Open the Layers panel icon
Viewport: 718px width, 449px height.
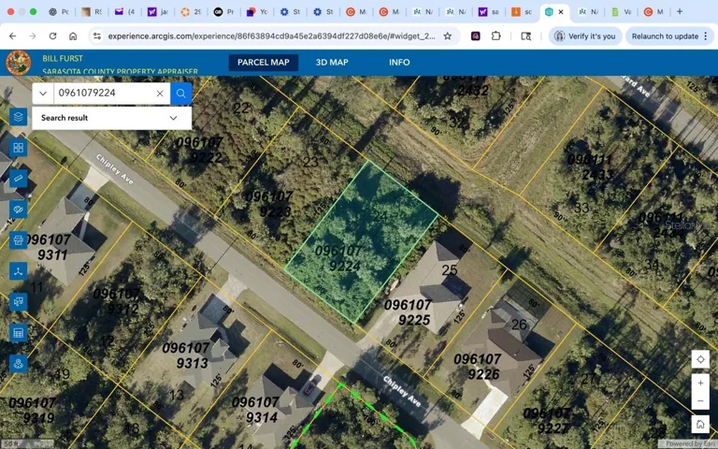[18, 117]
